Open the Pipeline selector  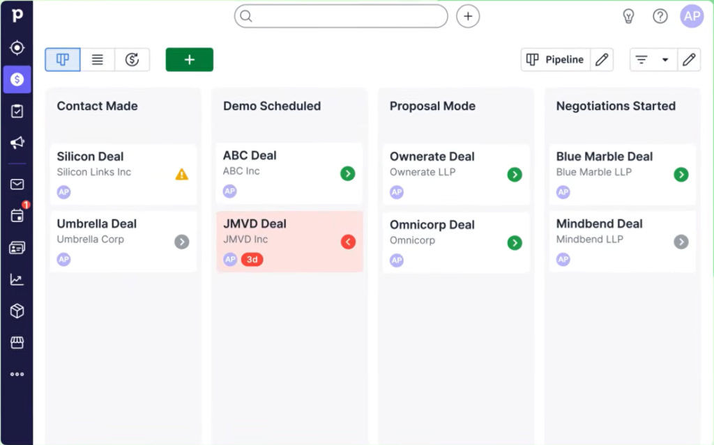[555, 60]
